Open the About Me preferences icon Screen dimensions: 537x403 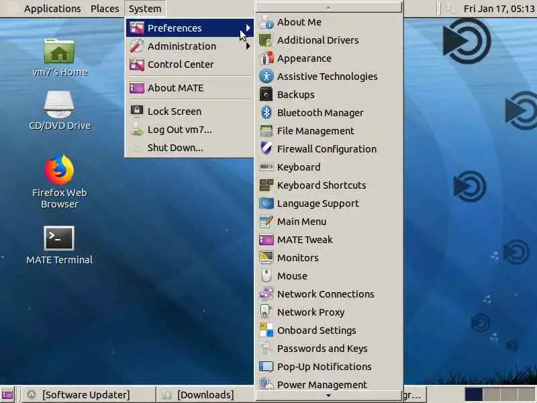point(266,22)
